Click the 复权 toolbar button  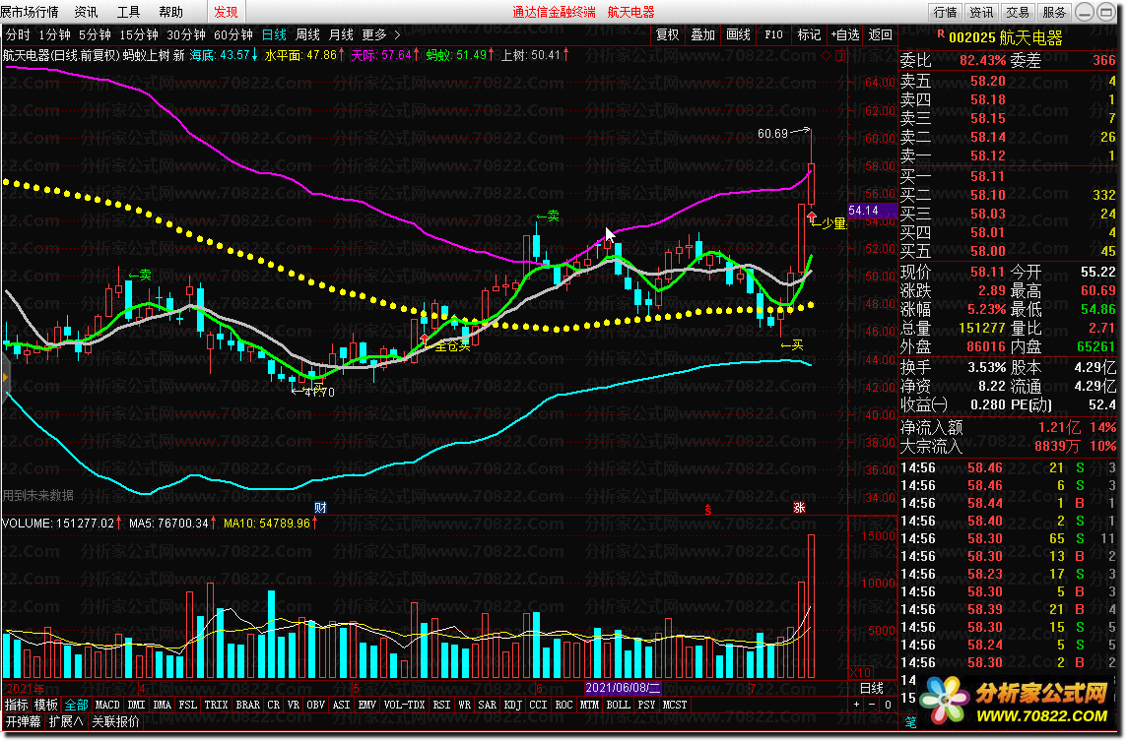[x=668, y=34]
